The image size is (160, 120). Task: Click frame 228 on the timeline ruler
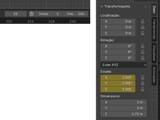(x=51, y=21)
